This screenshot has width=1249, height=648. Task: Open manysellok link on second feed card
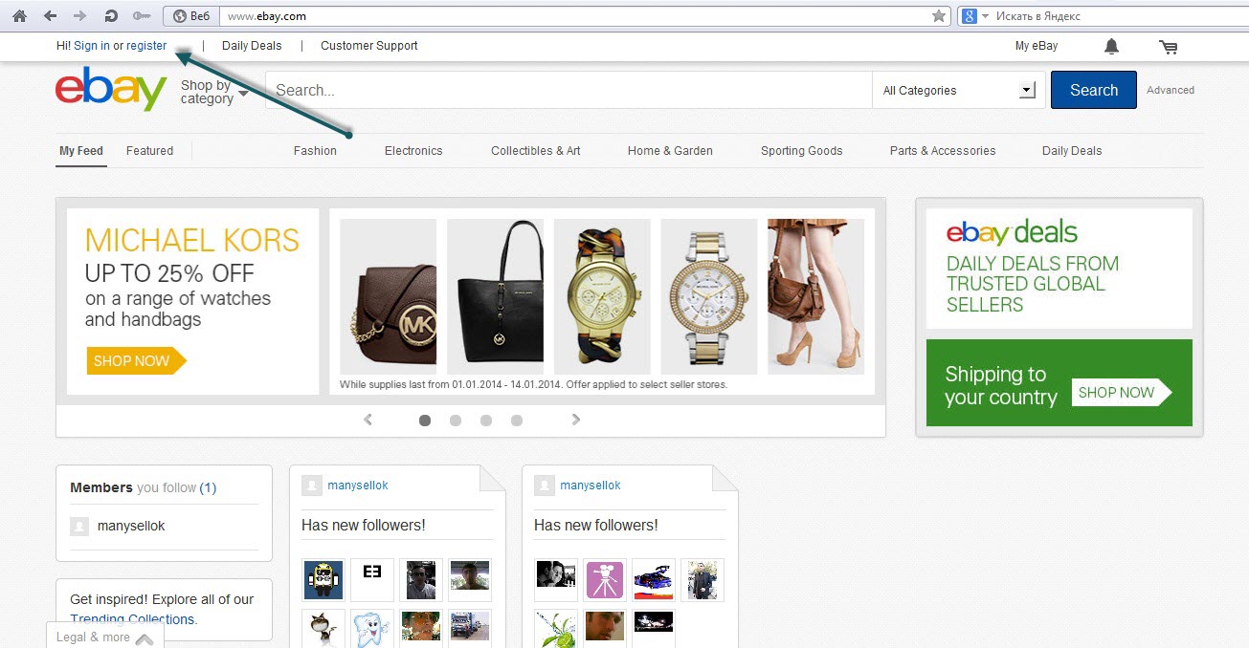tap(591, 486)
